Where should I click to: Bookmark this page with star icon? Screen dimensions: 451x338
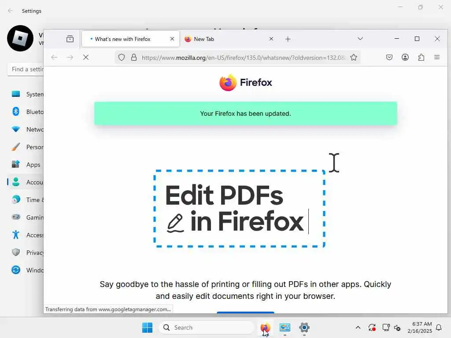tap(354, 58)
